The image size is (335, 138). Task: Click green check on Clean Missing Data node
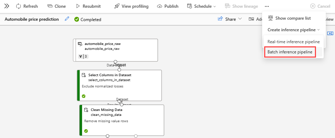[86, 131]
